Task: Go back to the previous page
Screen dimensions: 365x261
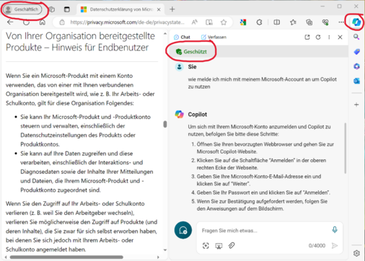Action: click(10, 22)
